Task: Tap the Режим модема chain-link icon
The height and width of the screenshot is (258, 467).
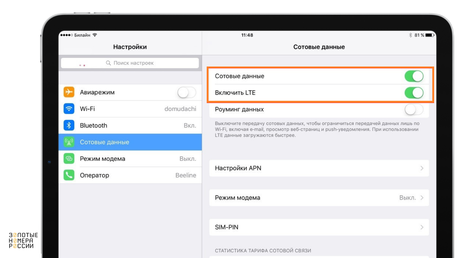Action: click(x=69, y=159)
